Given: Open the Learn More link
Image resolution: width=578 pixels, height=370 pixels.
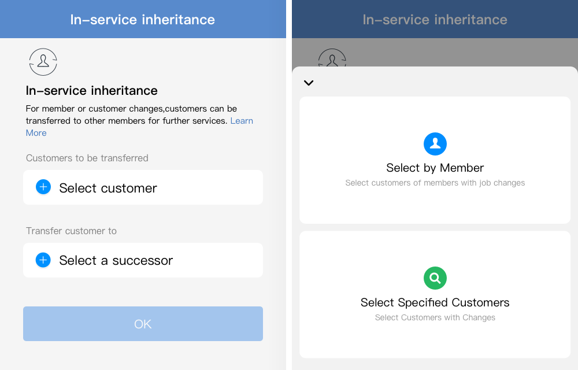Looking at the screenshot, I should point(242,121).
